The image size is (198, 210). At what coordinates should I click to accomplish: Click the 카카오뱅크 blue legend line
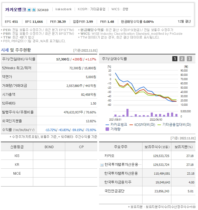coord(107,125)
